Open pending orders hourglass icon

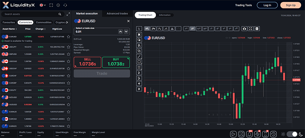[x=265, y=134]
